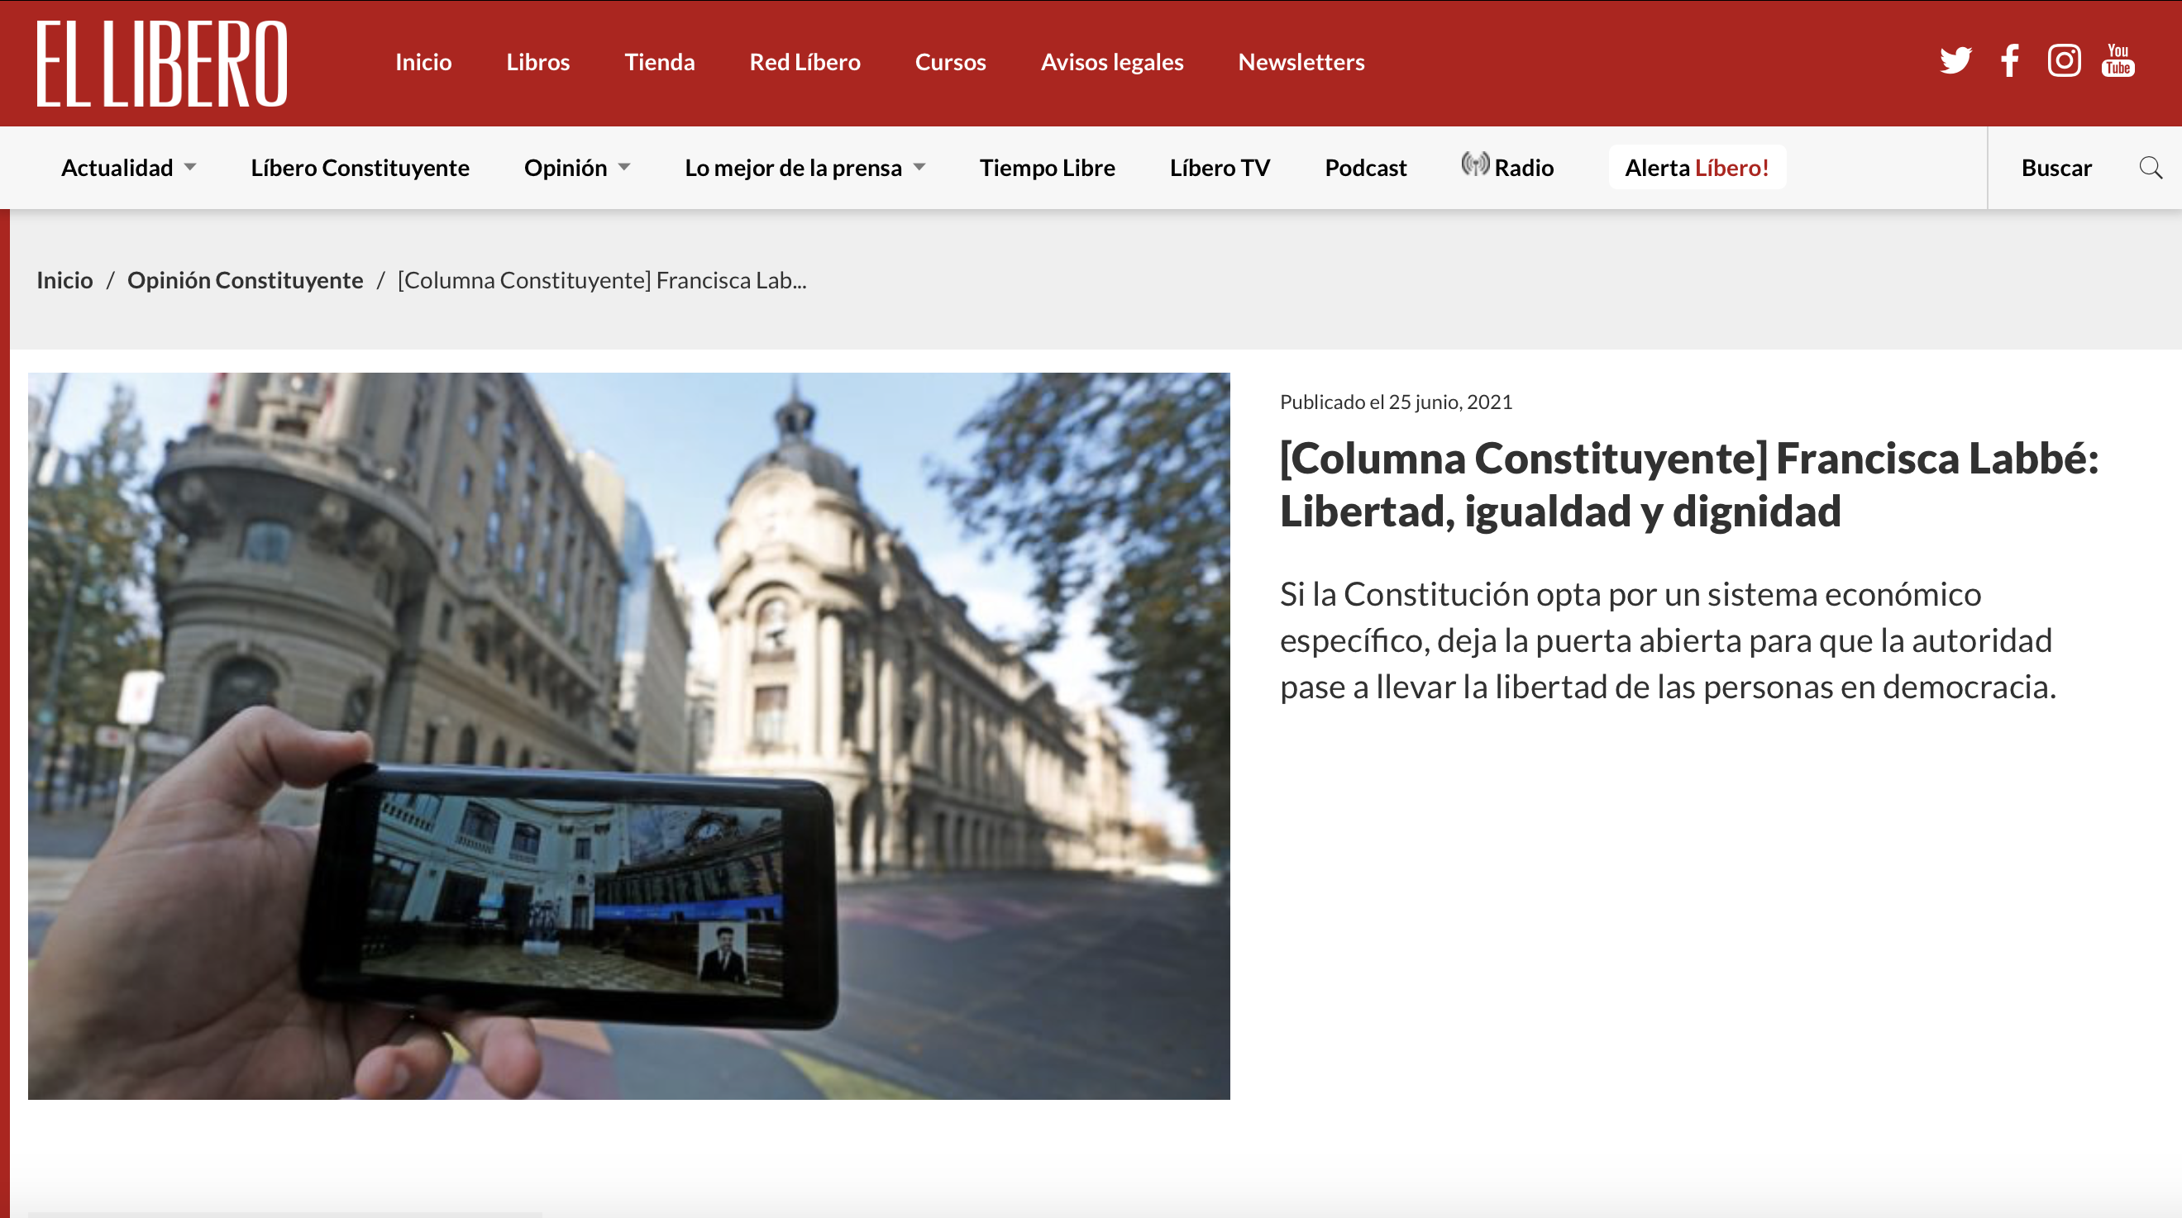Open Inicio in the red top bar
Image resolution: width=2182 pixels, height=1218 pixels.
coord(423,62)
